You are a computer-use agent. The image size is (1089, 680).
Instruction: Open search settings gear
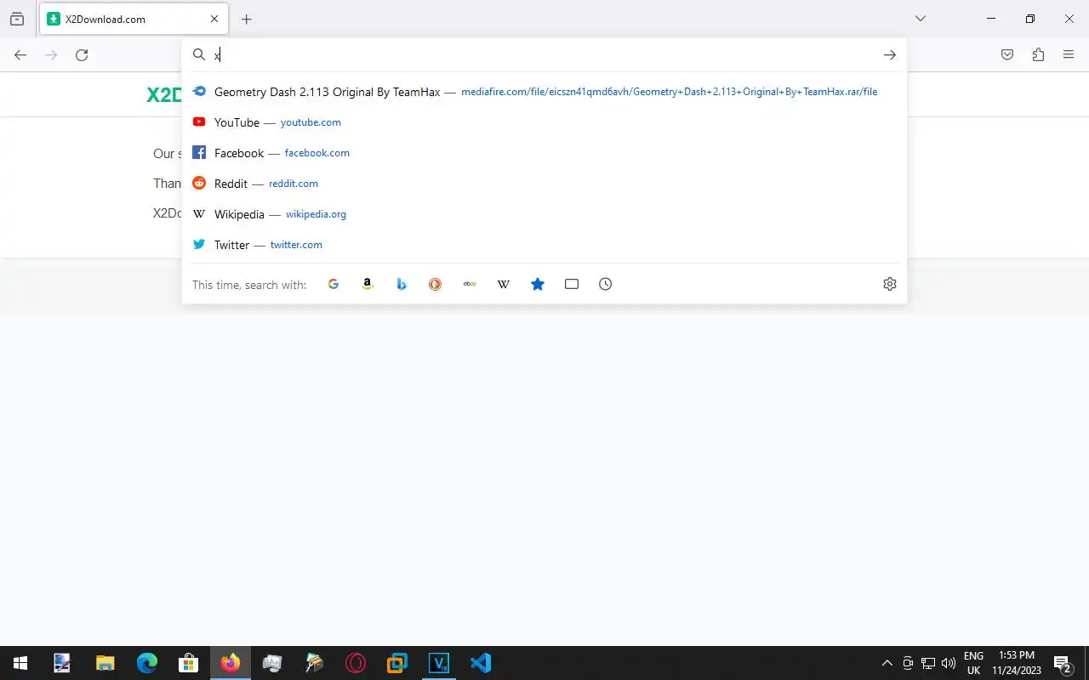coord(890,284)
